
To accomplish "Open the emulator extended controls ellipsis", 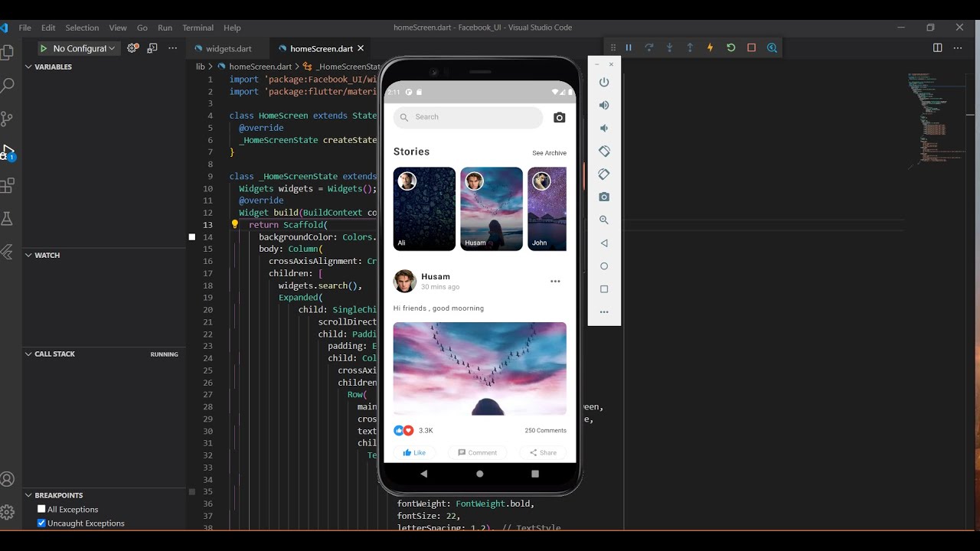I will tap(604, 312).
